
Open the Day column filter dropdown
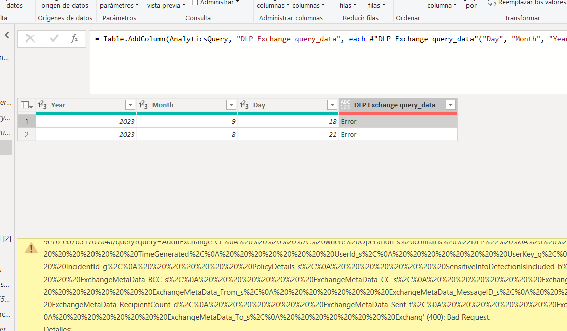point(332,105)
